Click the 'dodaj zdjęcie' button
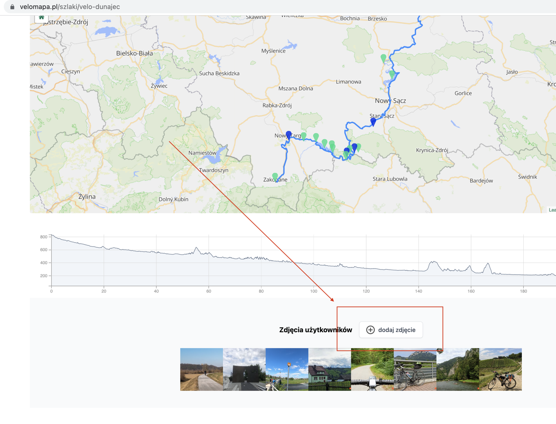The image size is (556, 424). click(391, 330)
